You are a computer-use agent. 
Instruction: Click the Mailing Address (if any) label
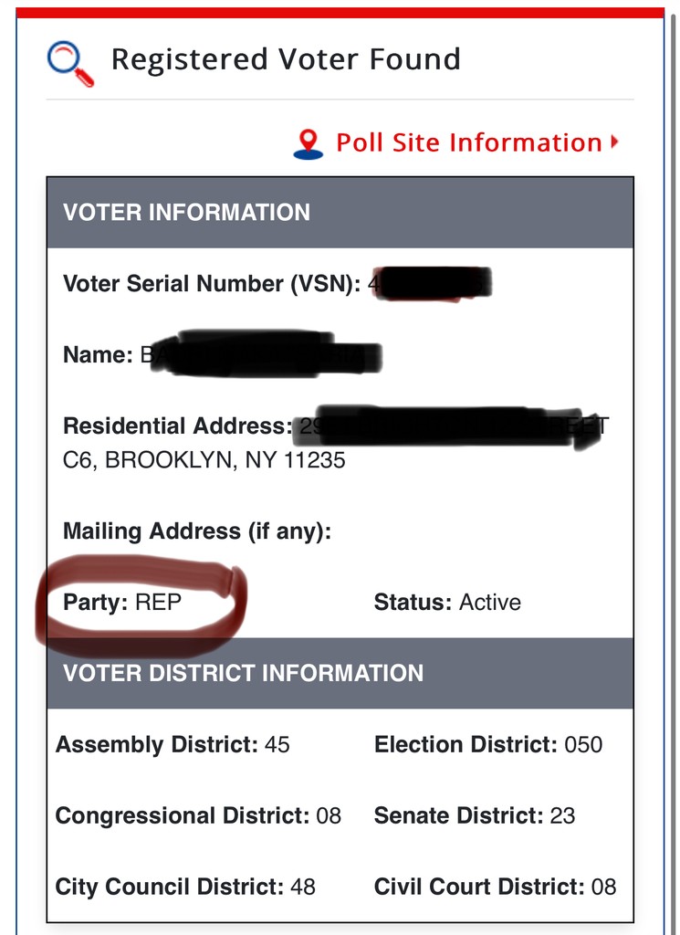(x=196, y=531)
